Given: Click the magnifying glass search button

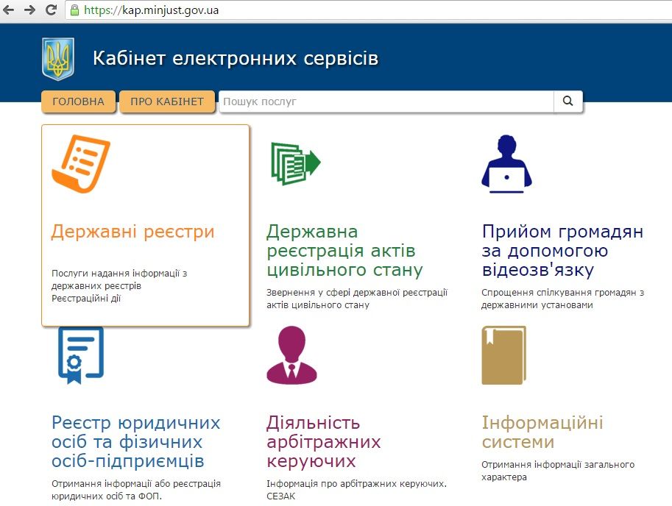Looking at the screenshot, I should [x=568, y=101].
